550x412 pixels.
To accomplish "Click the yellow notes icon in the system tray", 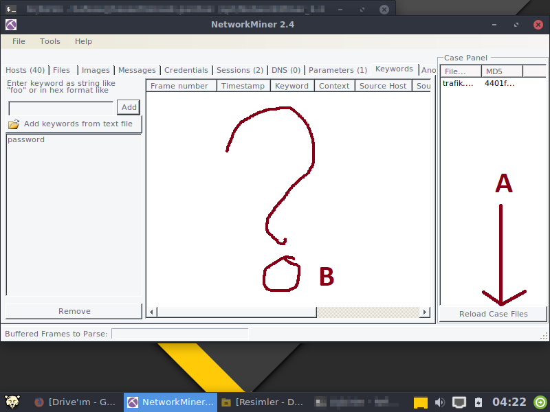I will pyautogui.click(x=421, y=402).
